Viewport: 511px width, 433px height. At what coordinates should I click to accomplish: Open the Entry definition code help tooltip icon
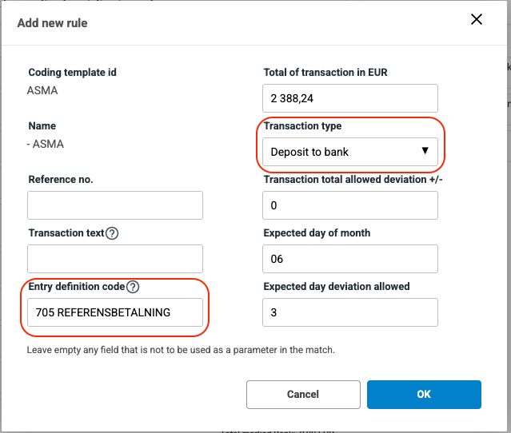coord(133,287)
